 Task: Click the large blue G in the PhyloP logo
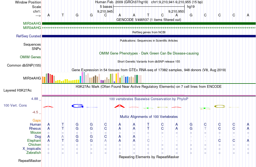(77, 106)
